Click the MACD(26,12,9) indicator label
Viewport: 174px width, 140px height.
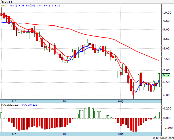(10, 105)
